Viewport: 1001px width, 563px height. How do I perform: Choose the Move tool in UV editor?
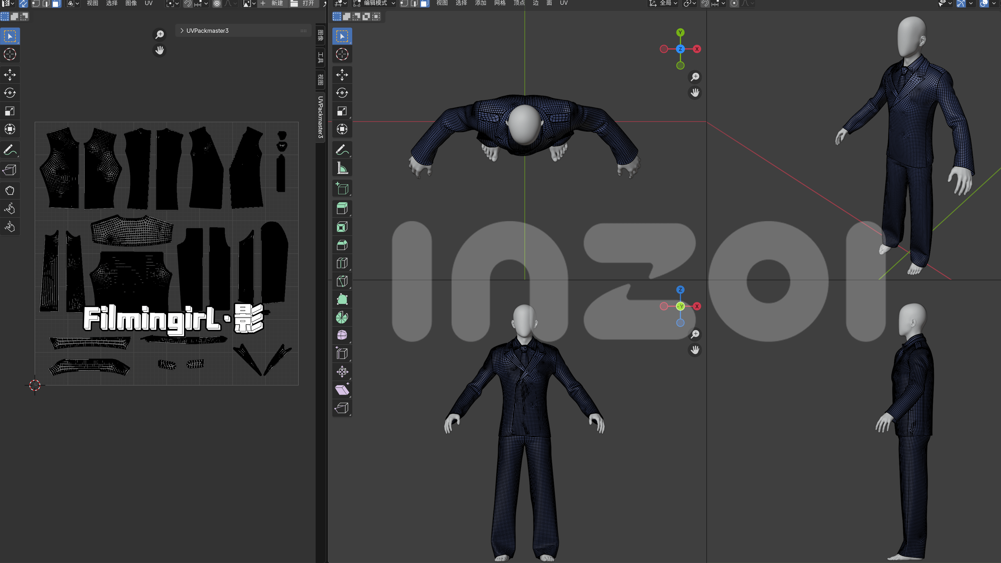point(10,75)
